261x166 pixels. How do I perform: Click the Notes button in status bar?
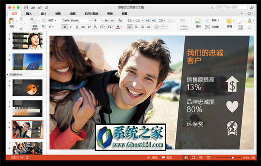pos(153,157)
